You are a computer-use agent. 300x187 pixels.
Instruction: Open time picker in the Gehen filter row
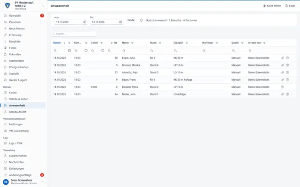tap(103, 50)
